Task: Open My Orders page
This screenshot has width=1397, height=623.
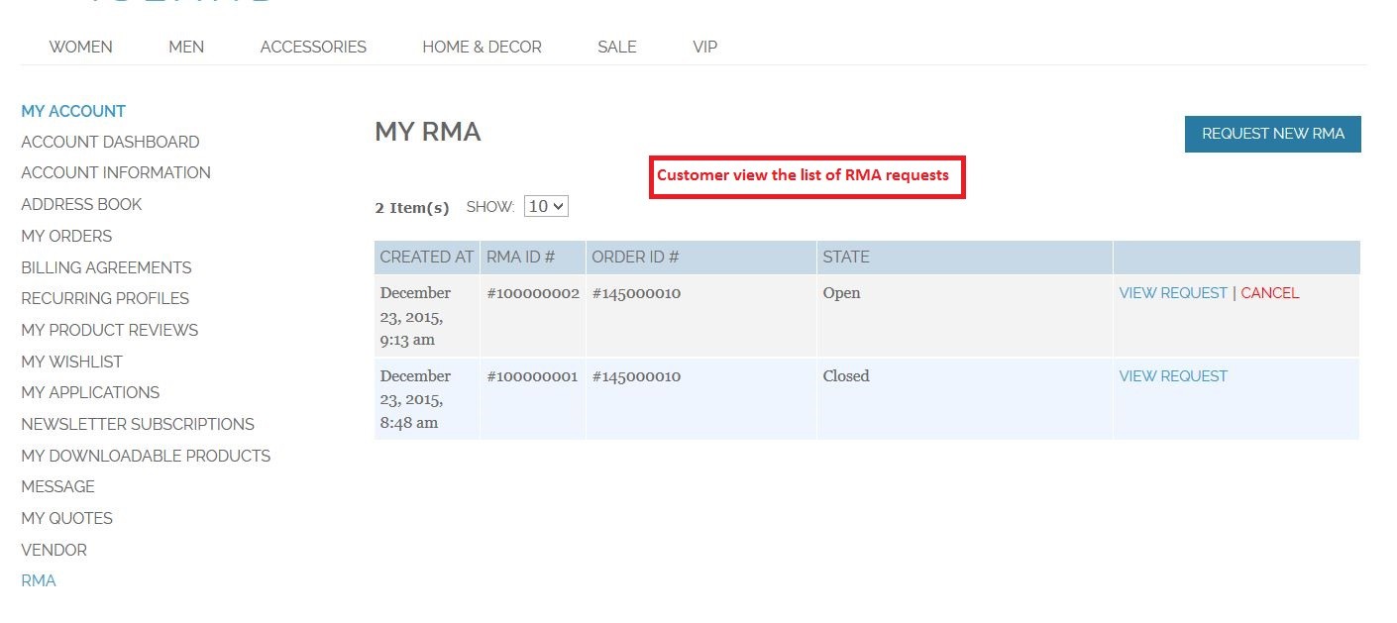Action: click(66, 236)
